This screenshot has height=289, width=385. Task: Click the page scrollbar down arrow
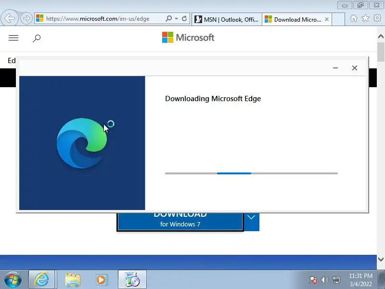click(x=381, y=259)
